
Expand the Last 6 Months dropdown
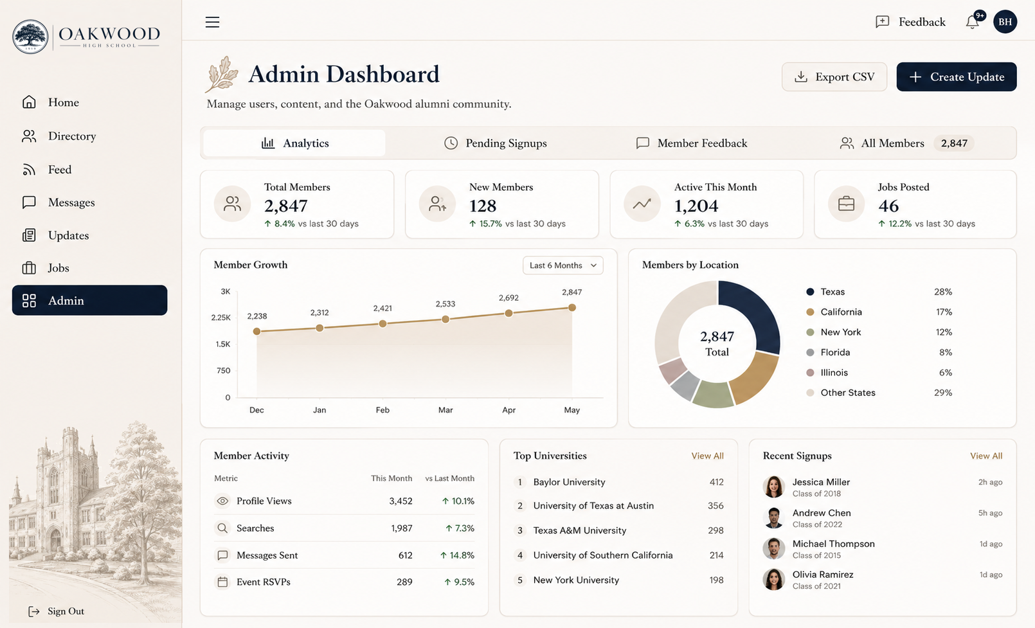point(562,265)
